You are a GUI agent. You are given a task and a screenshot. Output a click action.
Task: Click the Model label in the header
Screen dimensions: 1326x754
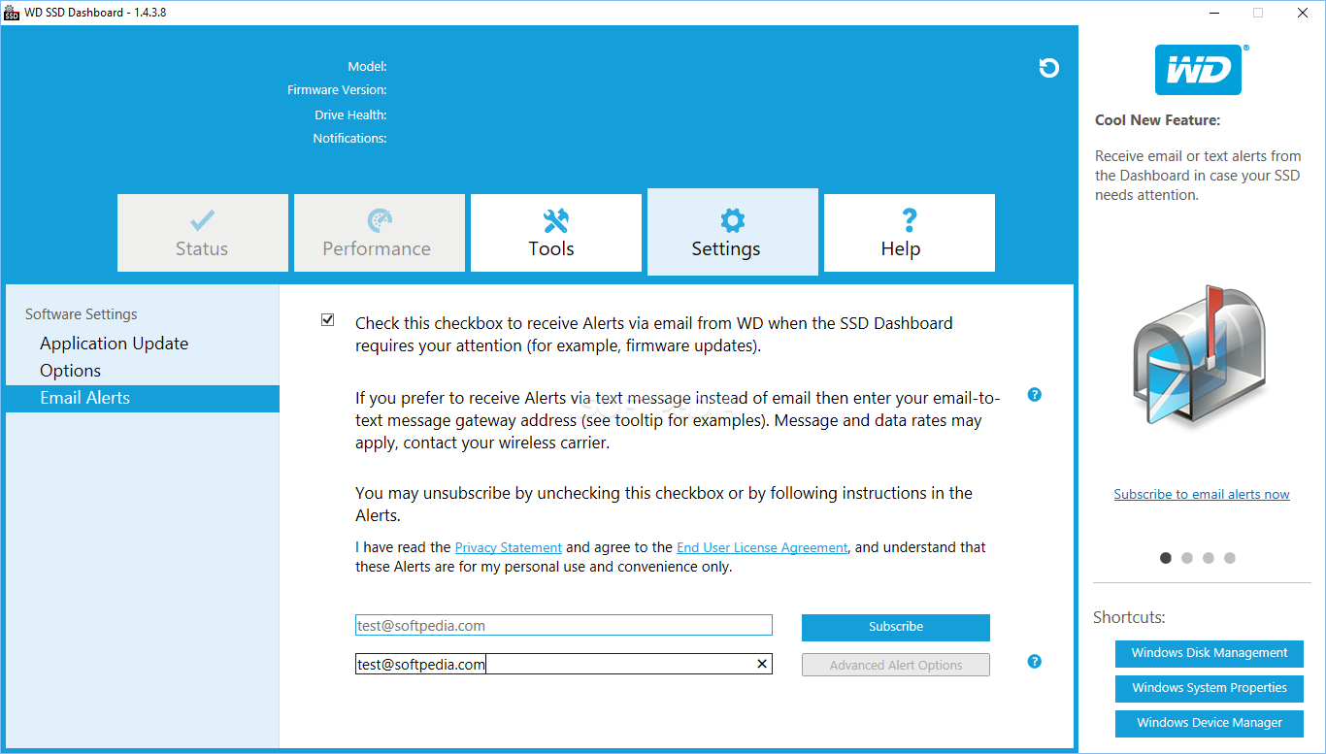pos(368,67)
